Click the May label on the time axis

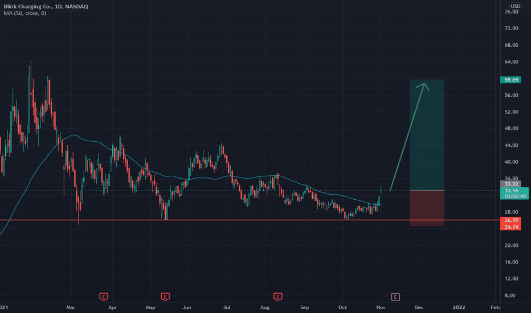point(150,307)
